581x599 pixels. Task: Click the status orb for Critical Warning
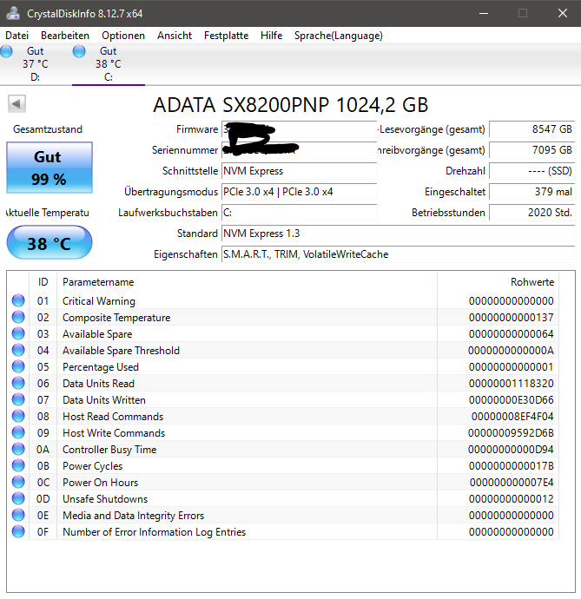pos(18,300)
